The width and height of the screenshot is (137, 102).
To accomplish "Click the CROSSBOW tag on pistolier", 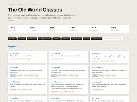I will pyautogui.click(x=20, y=75).
